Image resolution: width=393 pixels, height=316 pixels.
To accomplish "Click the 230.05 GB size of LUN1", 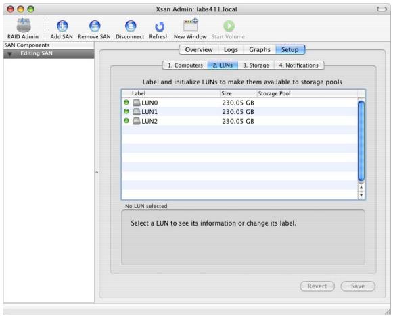I will click(238, 112).
